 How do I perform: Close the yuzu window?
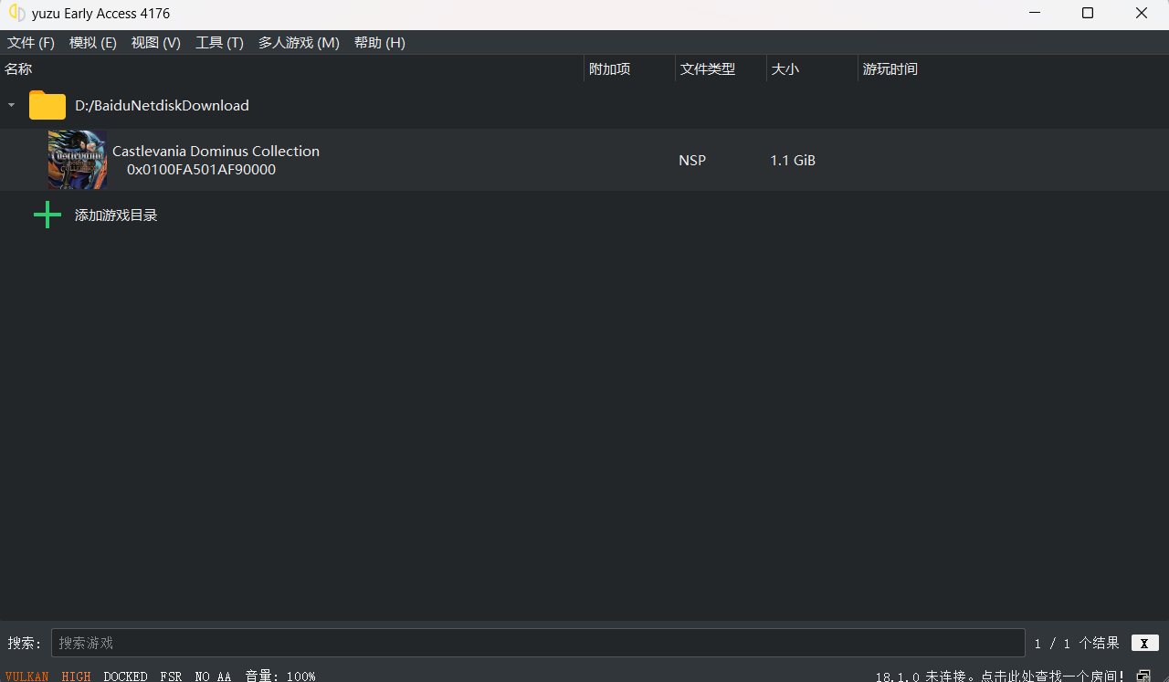pos(1142,14)
